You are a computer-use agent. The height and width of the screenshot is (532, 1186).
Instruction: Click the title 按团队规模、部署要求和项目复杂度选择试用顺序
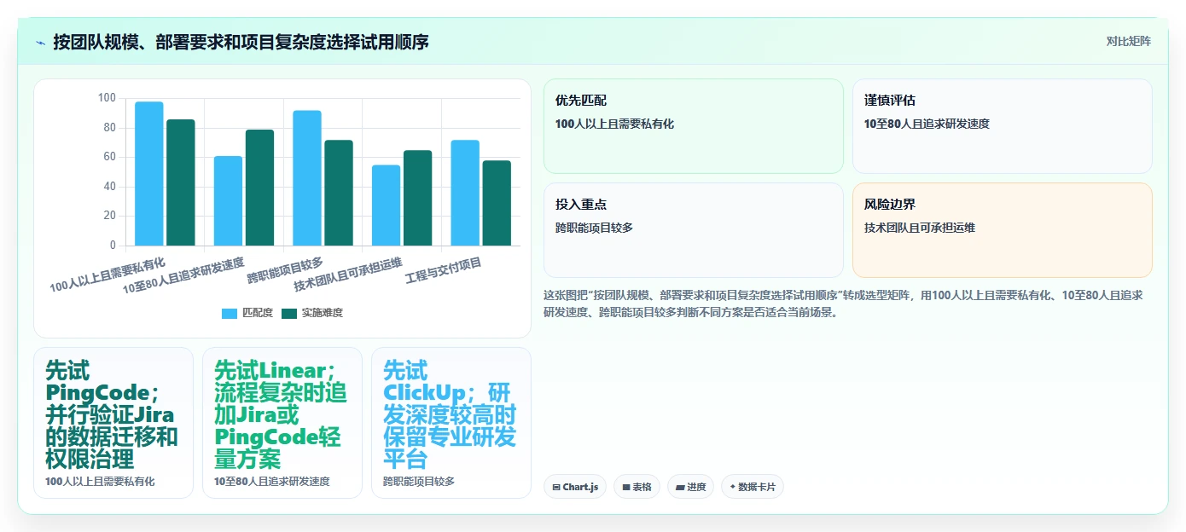241,42
